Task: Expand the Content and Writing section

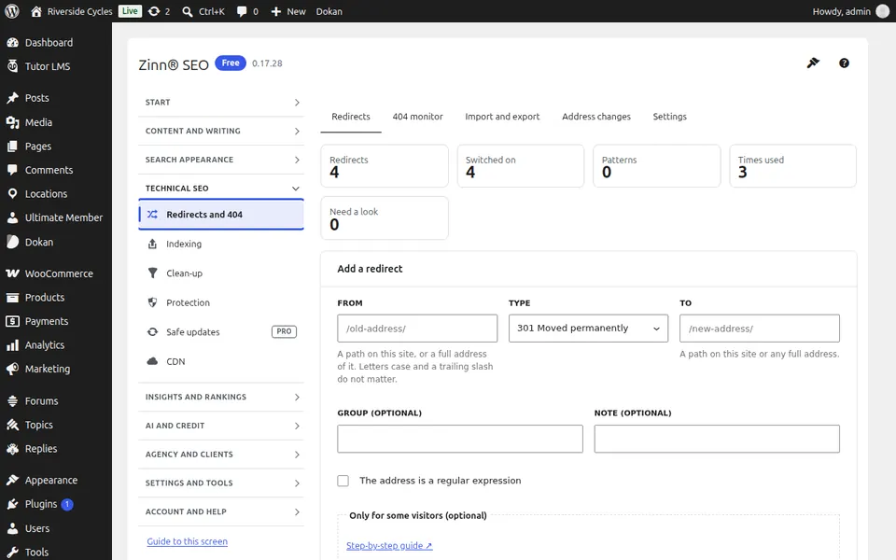Action: point(221,131)
